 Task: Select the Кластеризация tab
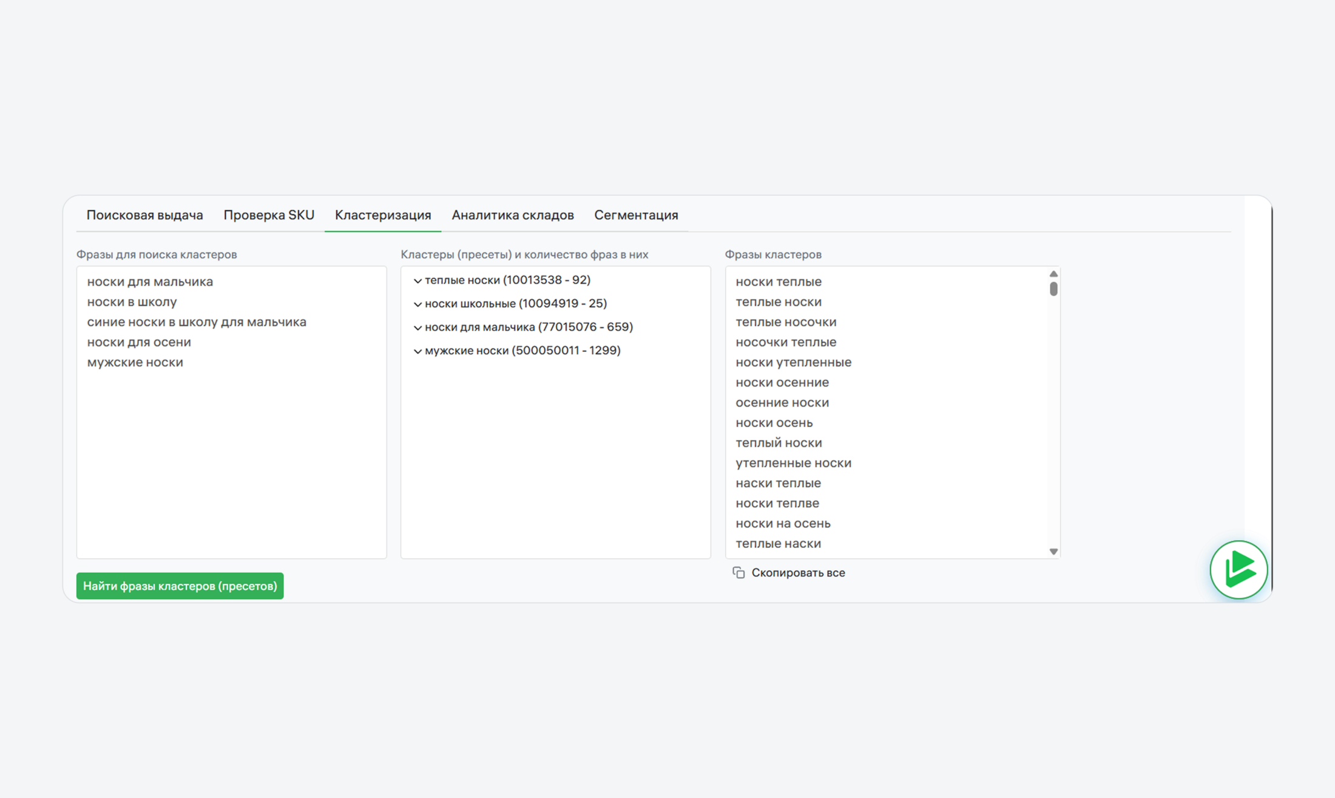tap(383, 214)
